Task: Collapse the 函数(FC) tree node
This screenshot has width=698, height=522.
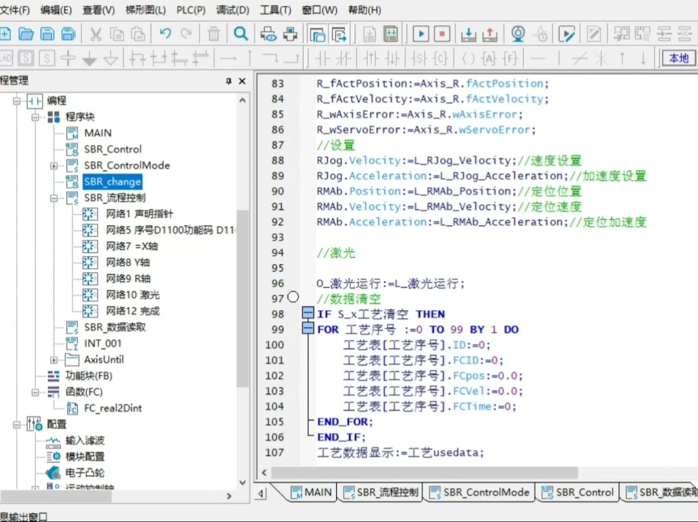Action: [35, 393]
